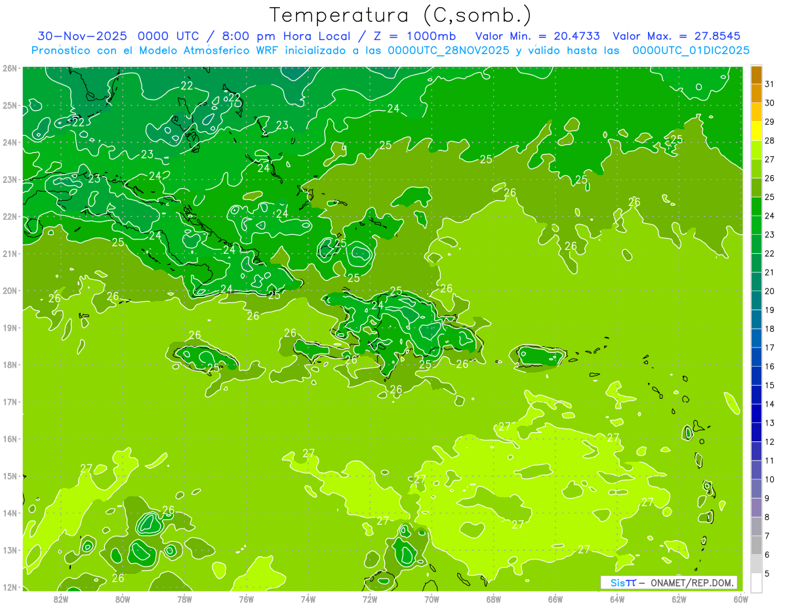The image size is (787, 608).
Task: Click 'Valor Min. = 20.4733' text
Action: tap(537, 36)
